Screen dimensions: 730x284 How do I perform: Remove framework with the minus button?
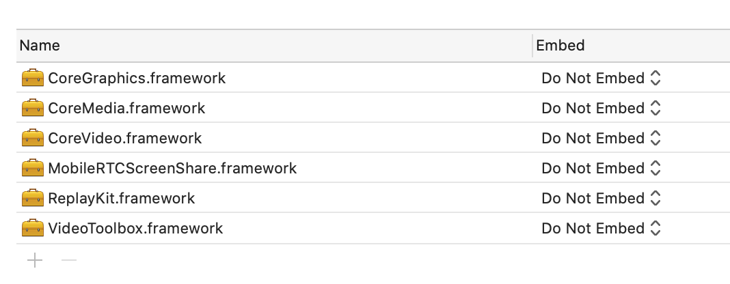69,260
